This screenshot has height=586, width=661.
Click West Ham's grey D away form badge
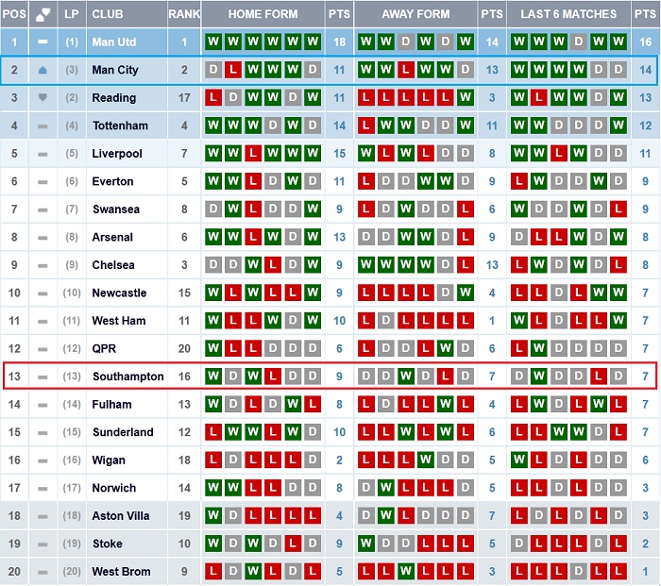[x=385, y=320]
